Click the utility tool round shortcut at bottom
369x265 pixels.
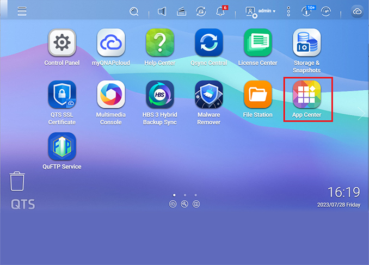[x=184, y=204]
